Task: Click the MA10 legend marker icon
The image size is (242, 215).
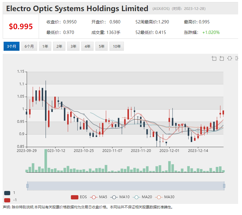Action: [x=114, y=197]
